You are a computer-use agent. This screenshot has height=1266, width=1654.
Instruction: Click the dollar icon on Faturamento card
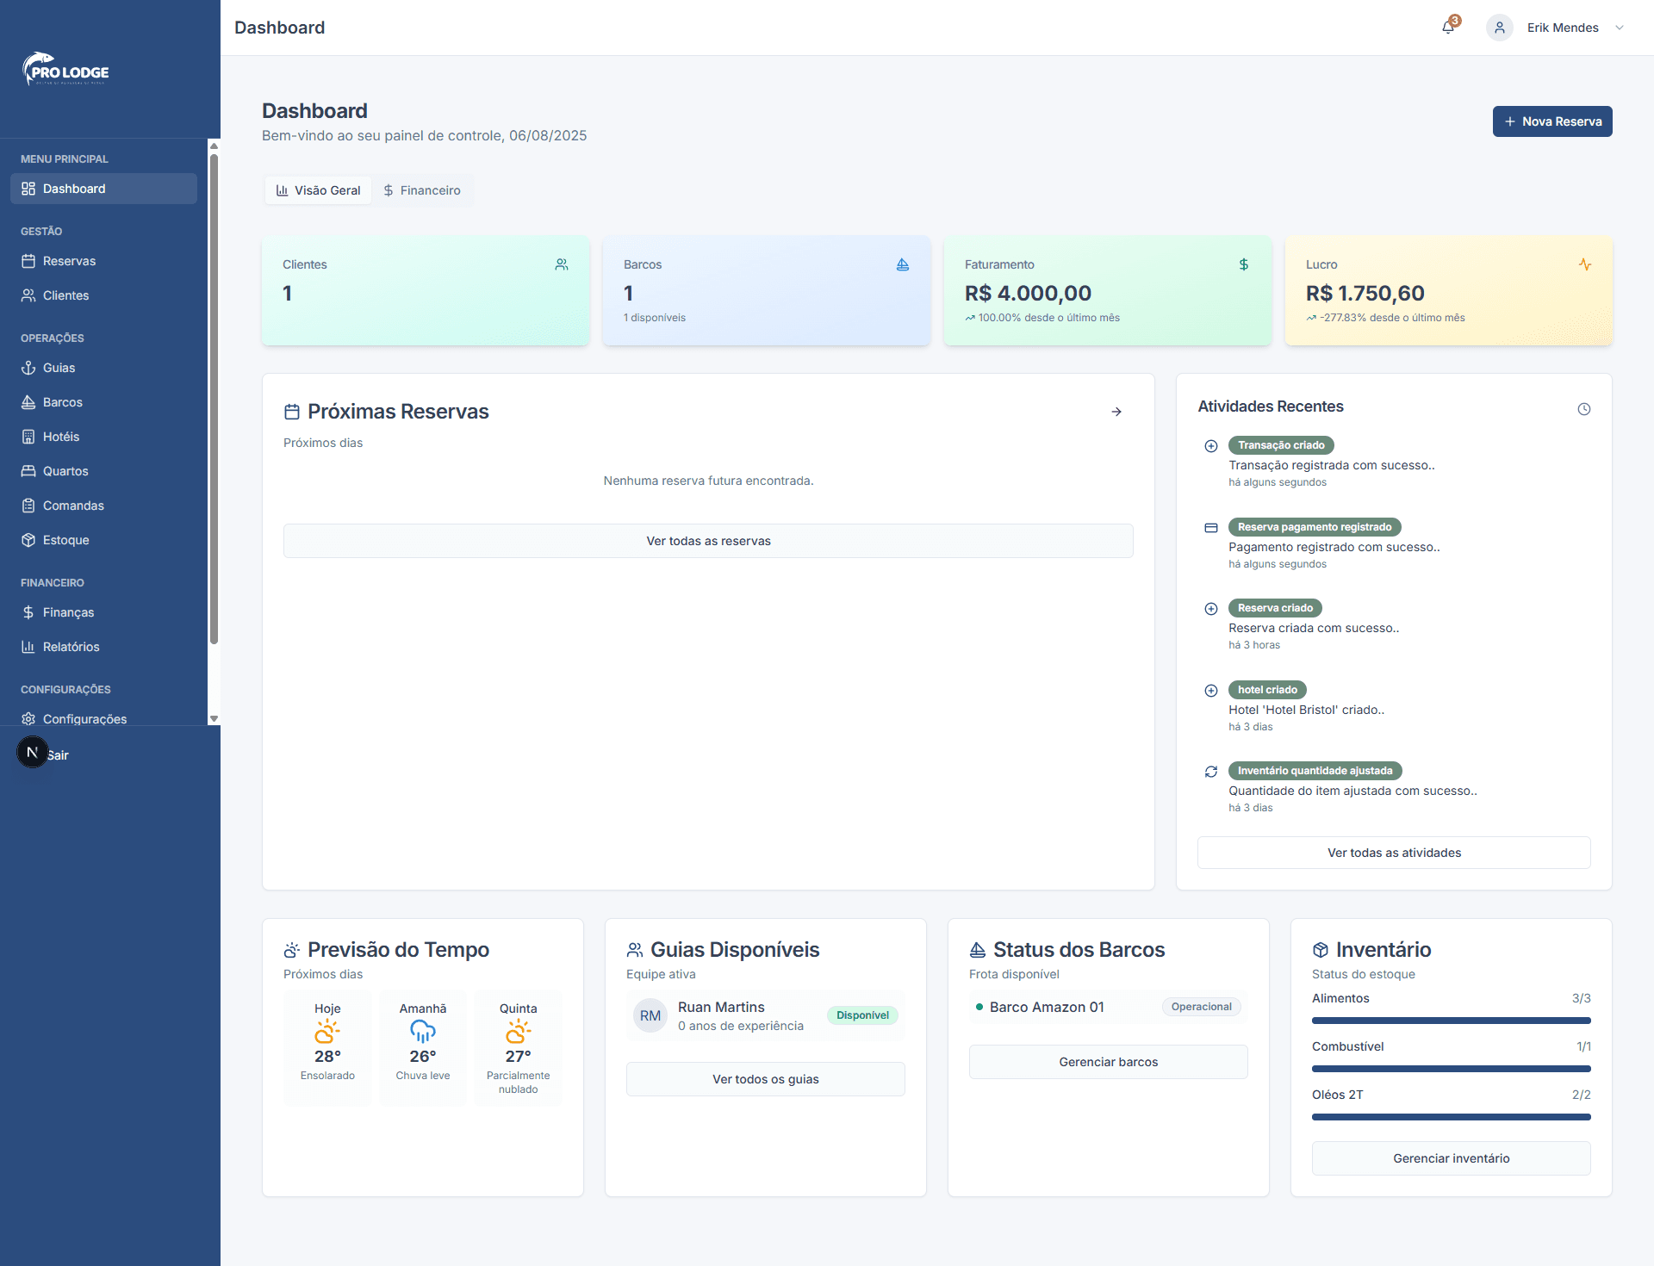1243,264
